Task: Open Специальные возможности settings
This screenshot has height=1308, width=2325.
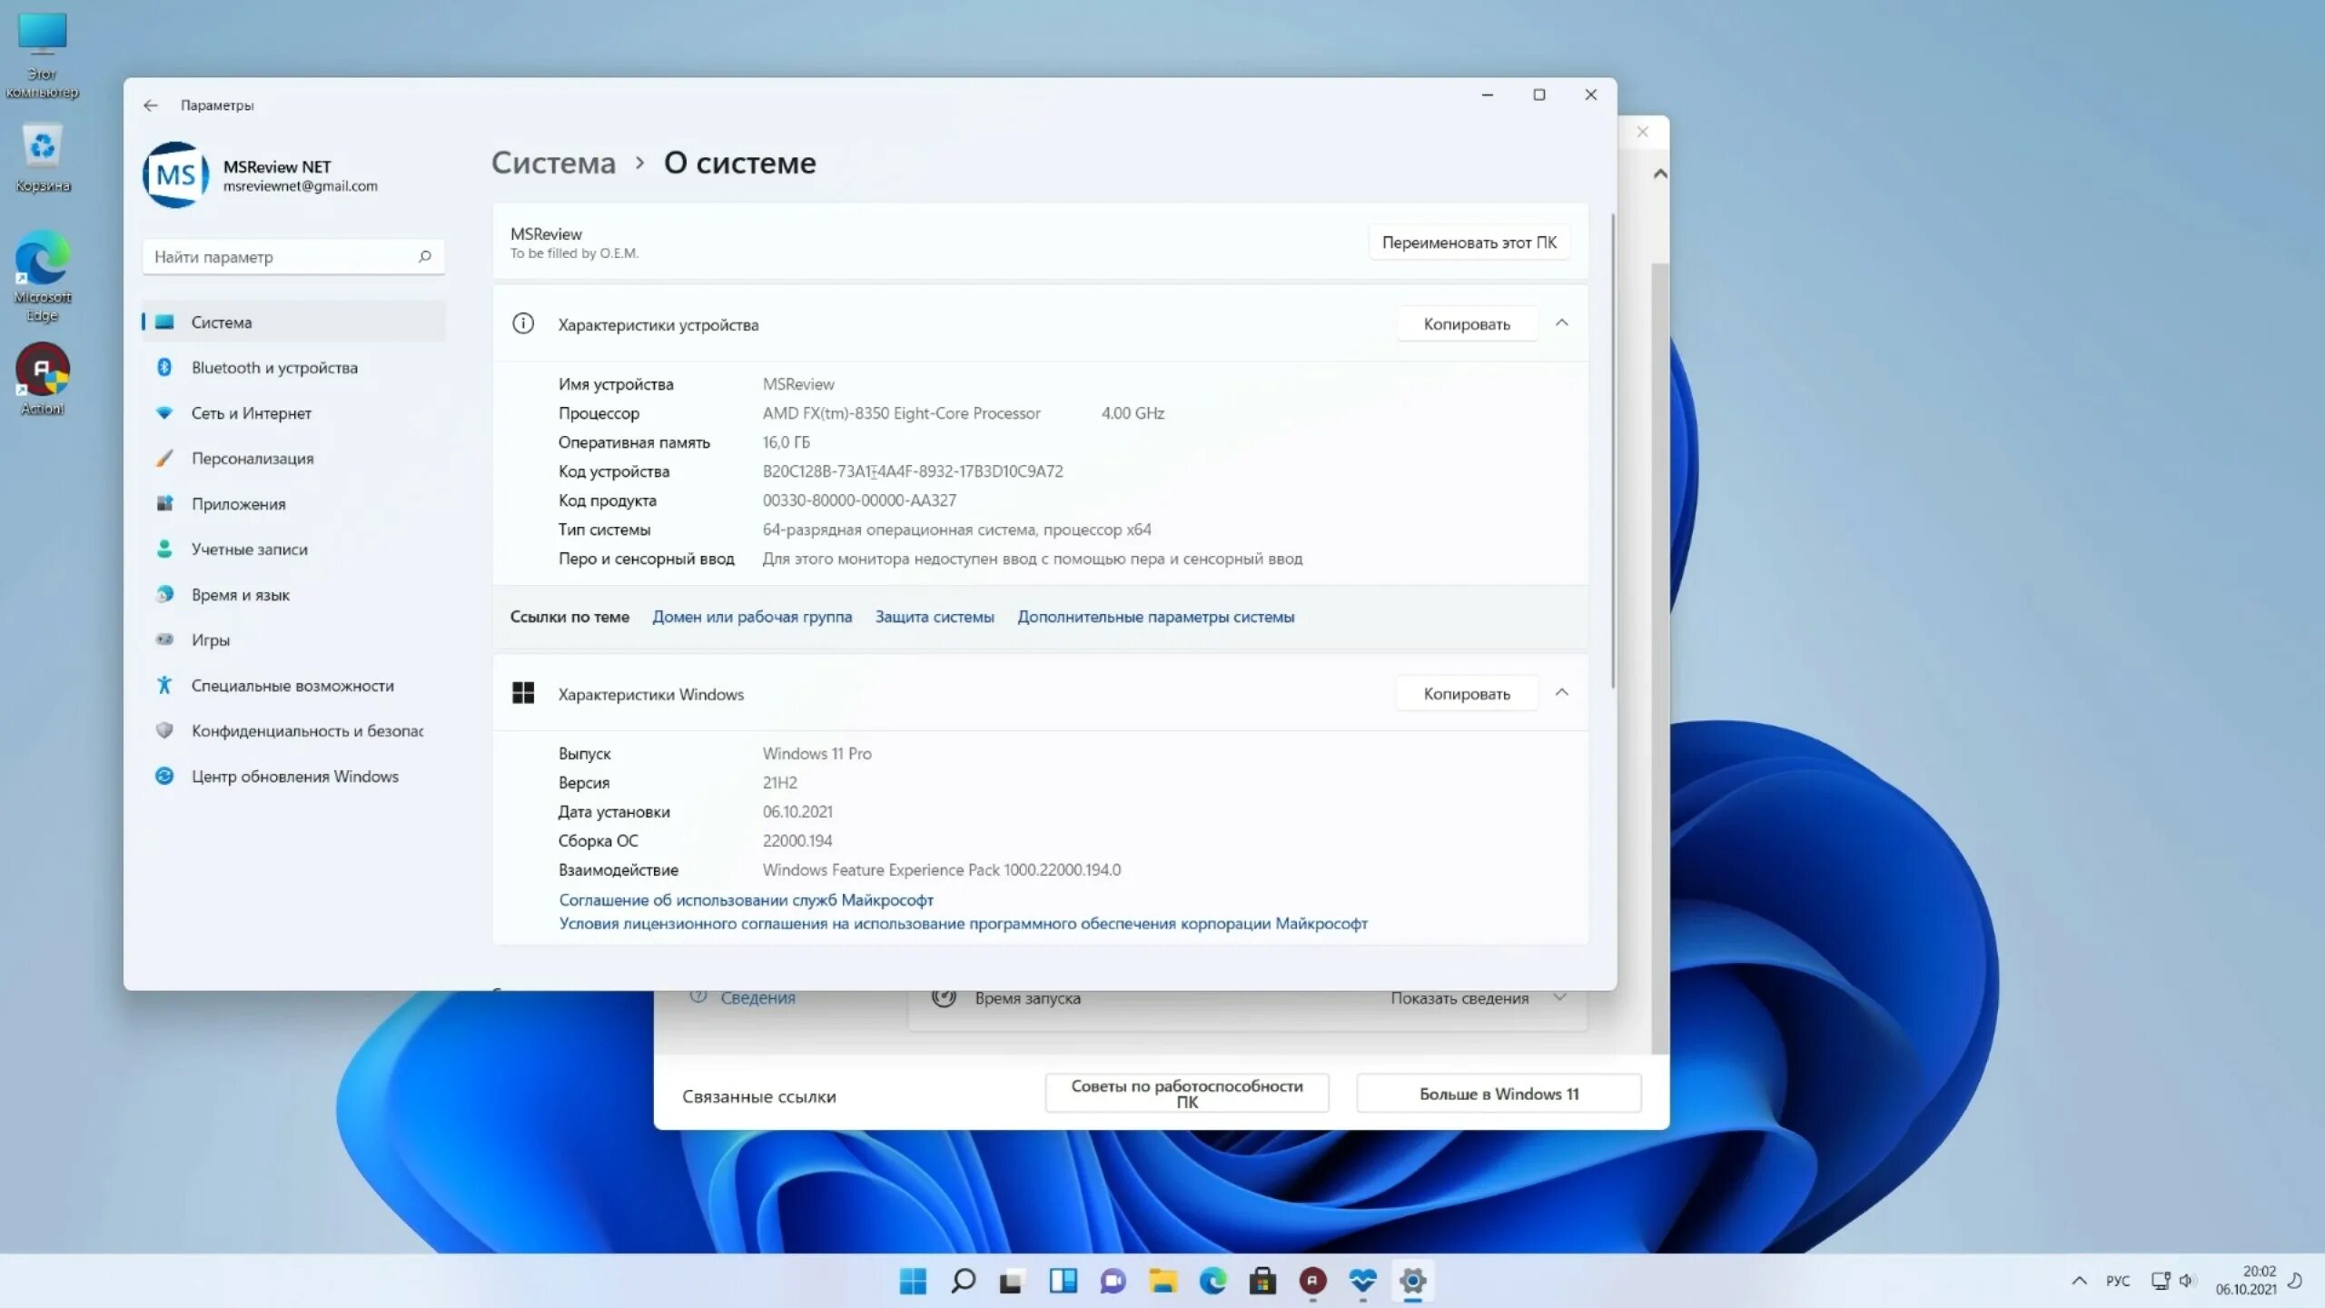Action: tap(293, 686)
